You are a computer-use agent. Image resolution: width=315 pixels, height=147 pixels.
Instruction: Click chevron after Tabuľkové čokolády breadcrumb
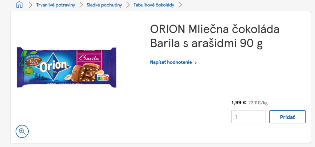tap(180, 5)
